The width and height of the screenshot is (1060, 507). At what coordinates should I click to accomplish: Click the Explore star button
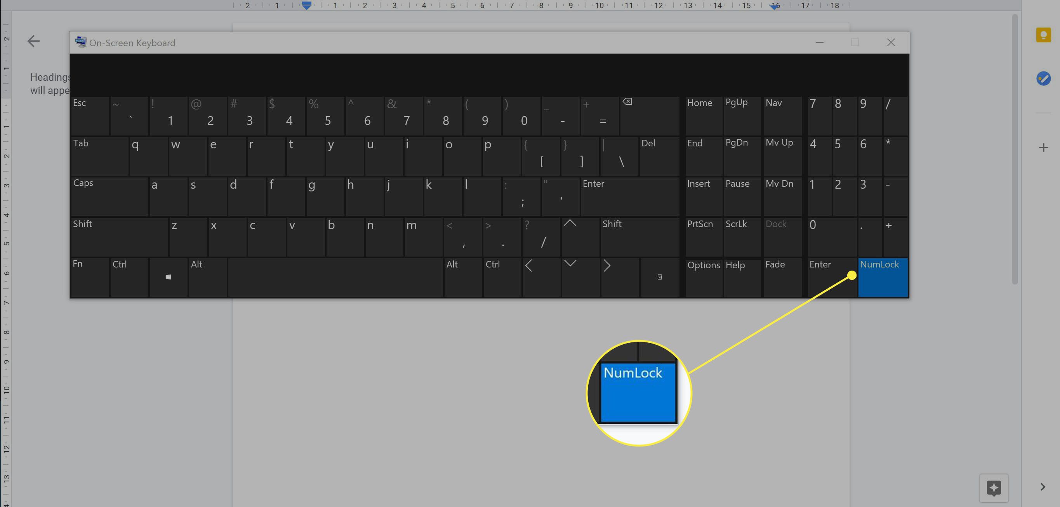click(994, 488)
